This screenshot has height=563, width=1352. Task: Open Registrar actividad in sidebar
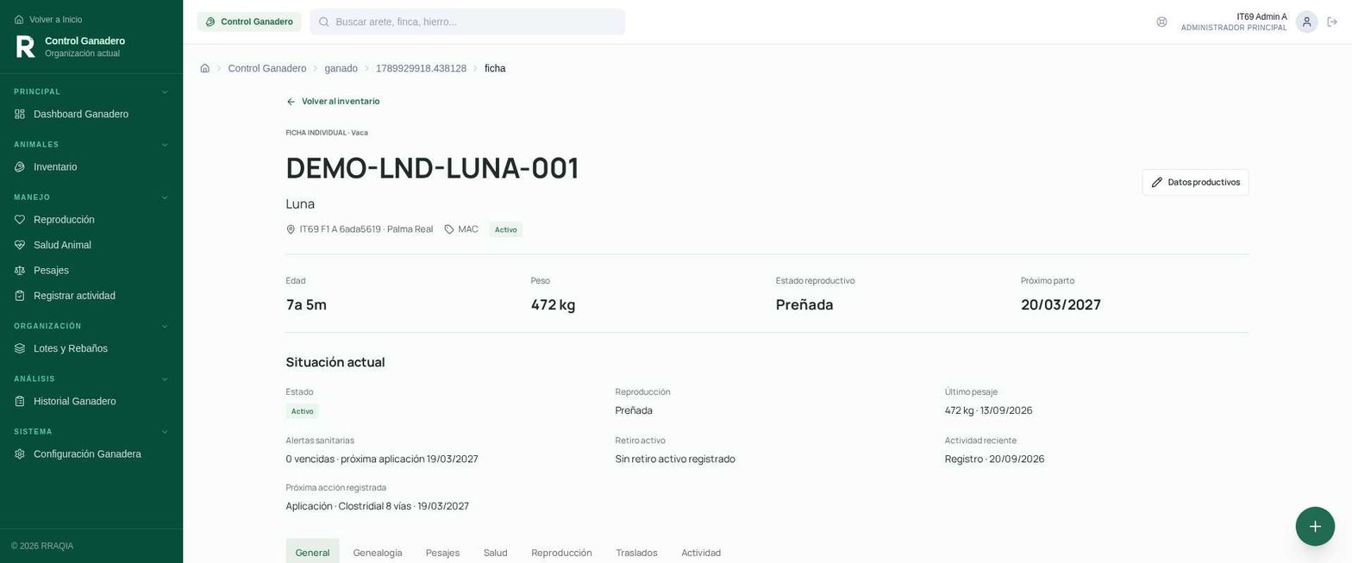point(91,297)
